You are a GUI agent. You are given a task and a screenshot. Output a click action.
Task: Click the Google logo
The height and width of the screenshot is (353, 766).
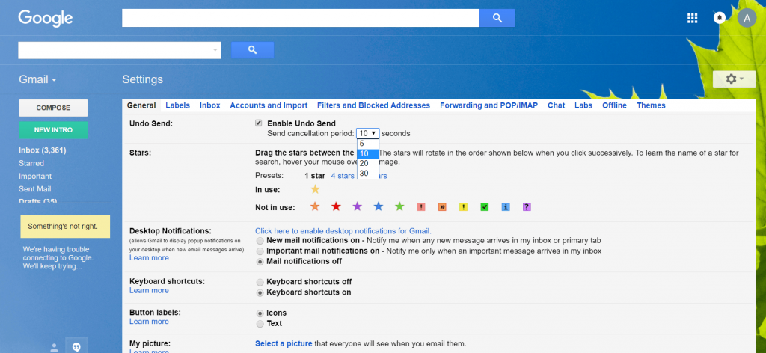[46, 19]
